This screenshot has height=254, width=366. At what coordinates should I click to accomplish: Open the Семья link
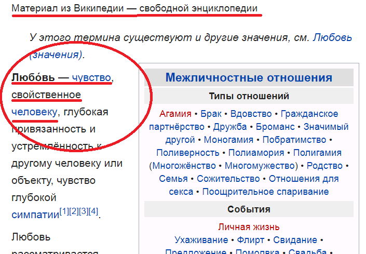pos(173,179)
